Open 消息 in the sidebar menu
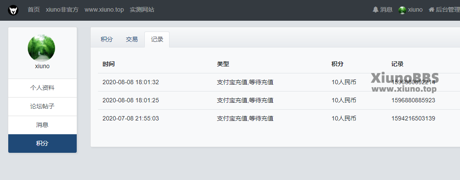This screenshot has width=460, height=180. [42, 125]
